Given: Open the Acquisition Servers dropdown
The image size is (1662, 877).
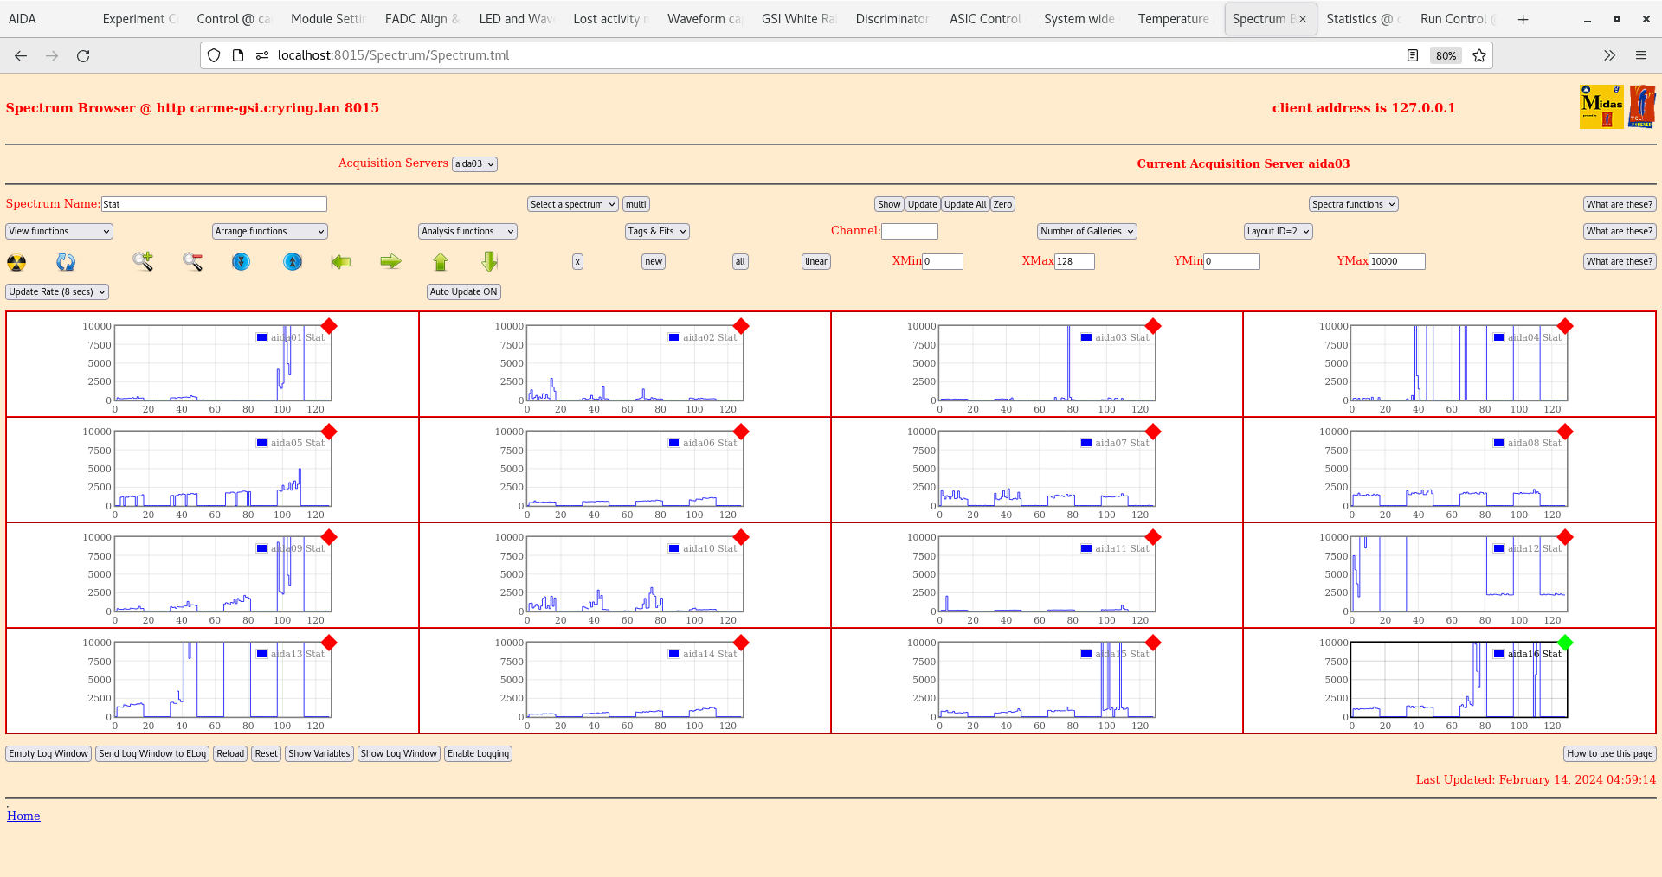Looking at the screenshot, I should click(473, 163).
